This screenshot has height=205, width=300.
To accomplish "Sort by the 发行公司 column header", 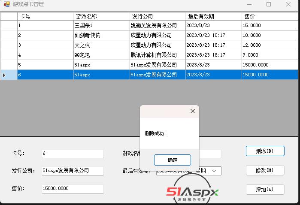I will tap(158, 16).
